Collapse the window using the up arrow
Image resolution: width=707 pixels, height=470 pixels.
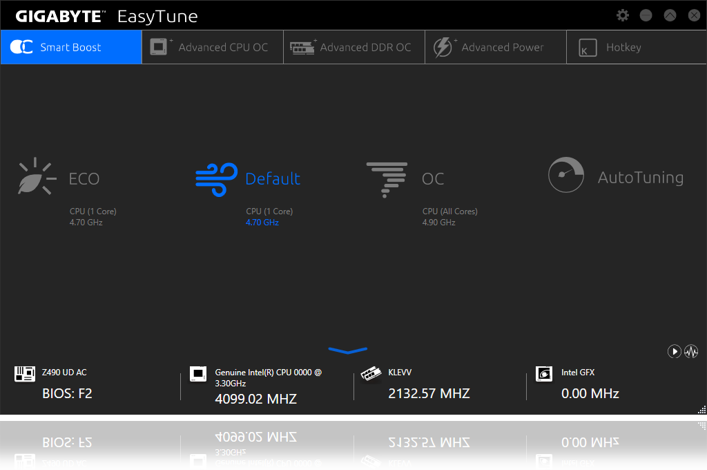coord(669,15)
